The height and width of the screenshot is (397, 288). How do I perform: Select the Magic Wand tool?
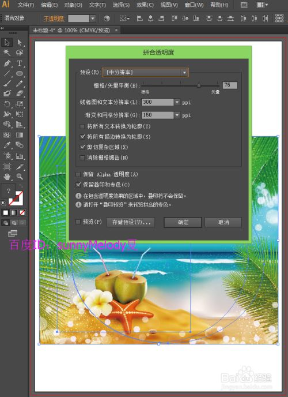pos(7,53)
